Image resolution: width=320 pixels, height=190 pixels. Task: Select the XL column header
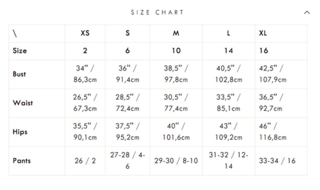(x=263, y=33)
